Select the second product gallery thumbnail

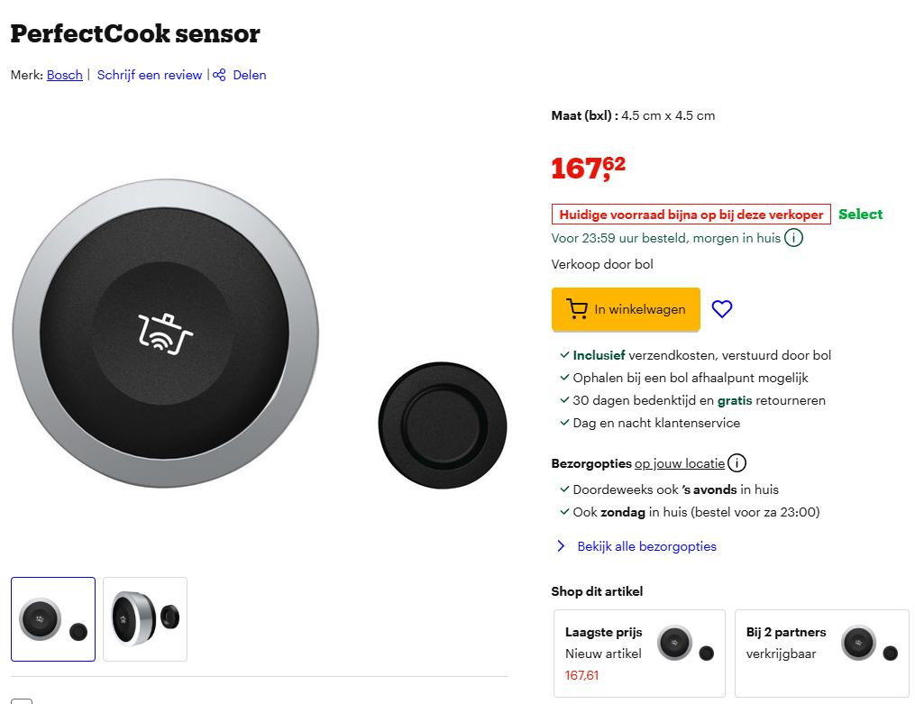pos(144,619)
